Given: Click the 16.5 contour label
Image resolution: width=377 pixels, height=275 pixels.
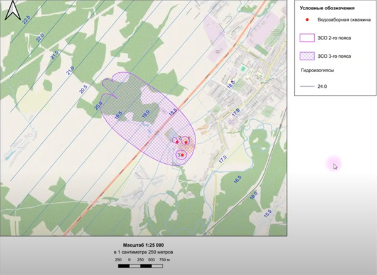Looking at the screenshot, I should [238, 179].
